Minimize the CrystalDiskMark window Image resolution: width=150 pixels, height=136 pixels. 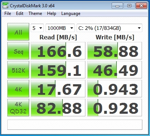coord(117,6)
